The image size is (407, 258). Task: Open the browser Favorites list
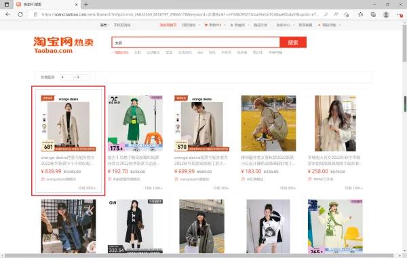point(361,14)
